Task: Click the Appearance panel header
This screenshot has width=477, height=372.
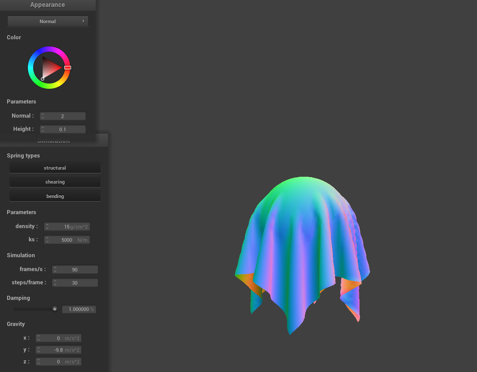Action: 48,5
